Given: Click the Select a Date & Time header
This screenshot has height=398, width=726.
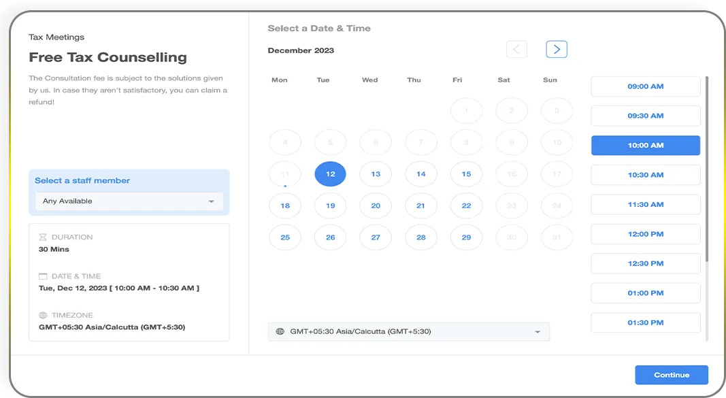Looking at the screenshot, I should (x=318, y=28).
